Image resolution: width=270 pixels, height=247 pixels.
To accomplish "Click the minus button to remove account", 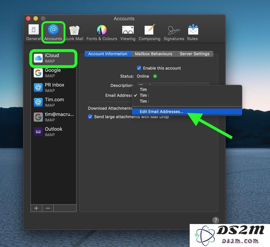I will (x=48, y=208).
